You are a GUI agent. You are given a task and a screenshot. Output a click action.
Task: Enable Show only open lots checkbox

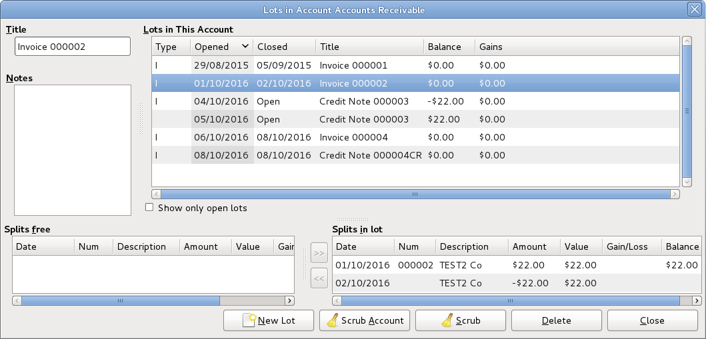(149, 208)
